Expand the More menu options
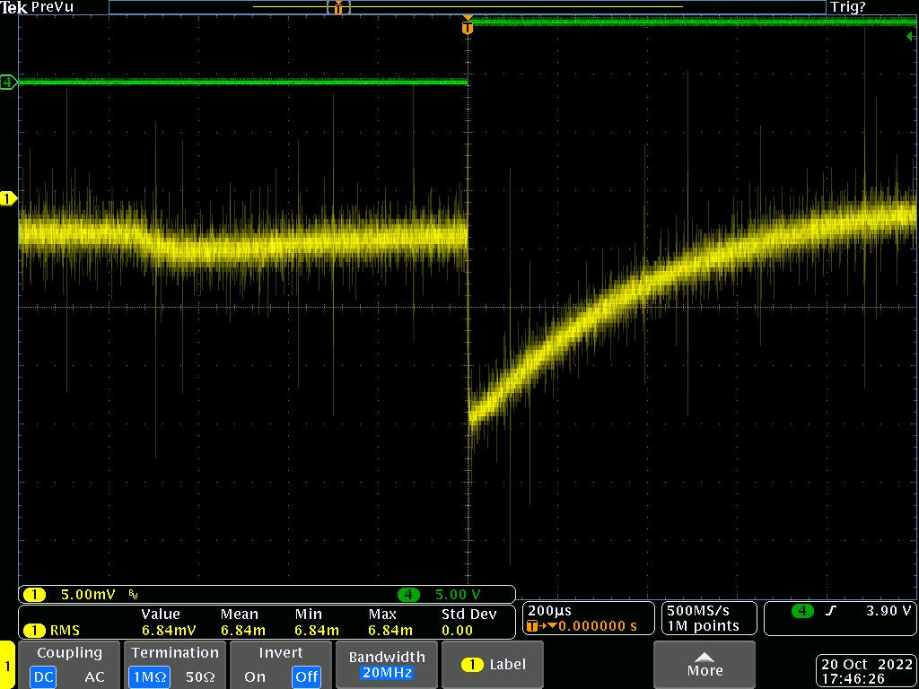This screenshot has height=689, width=919. [705, 665]
